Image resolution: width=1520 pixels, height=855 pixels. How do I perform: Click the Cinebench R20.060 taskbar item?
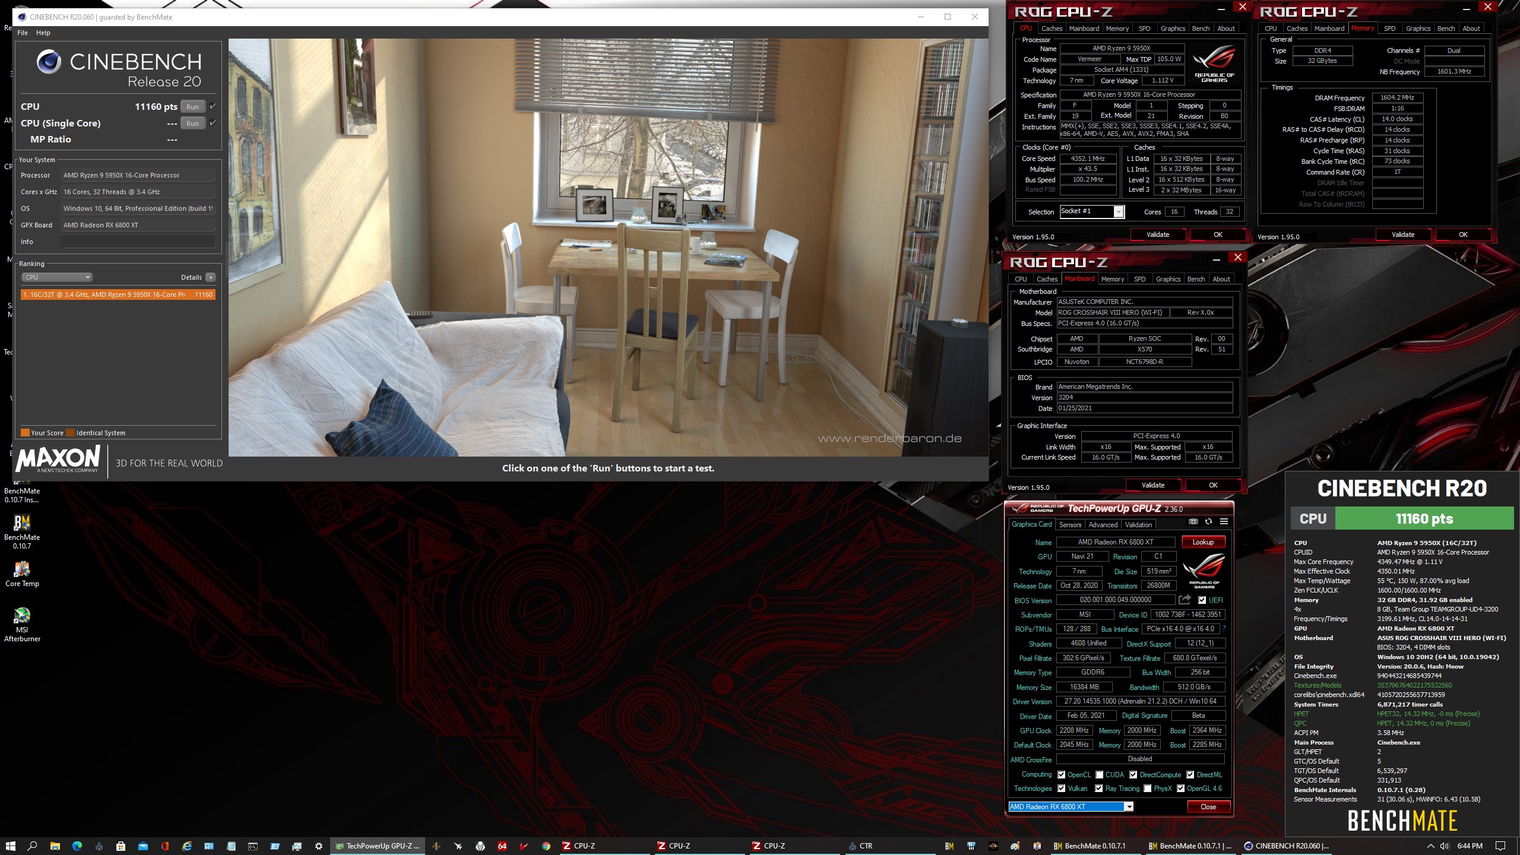click(1286, 845)
